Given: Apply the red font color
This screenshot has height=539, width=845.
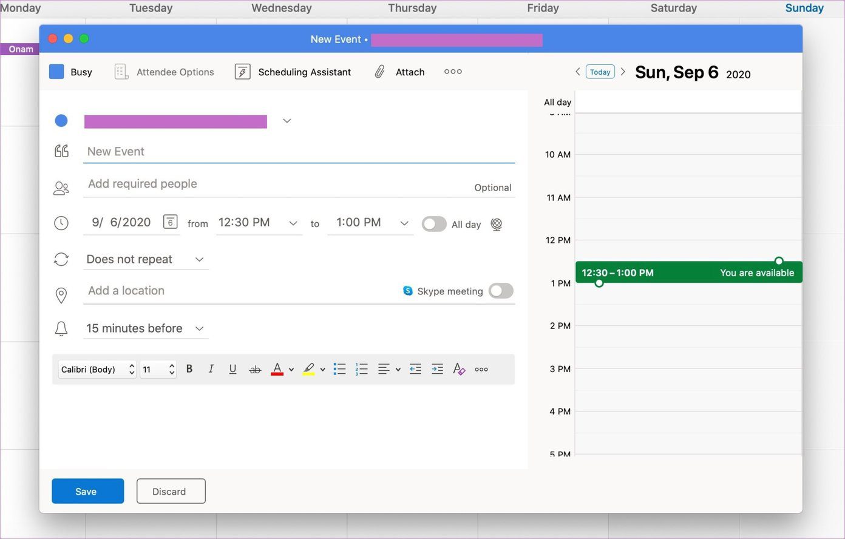Looking at the screenshot, I should point(277,369).
